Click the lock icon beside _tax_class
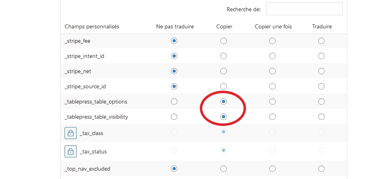This screenshot has width=370, height=179. (71, 133)
